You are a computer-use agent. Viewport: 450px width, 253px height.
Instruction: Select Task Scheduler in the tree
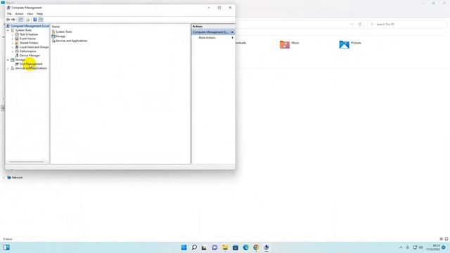tap(29, 34)
